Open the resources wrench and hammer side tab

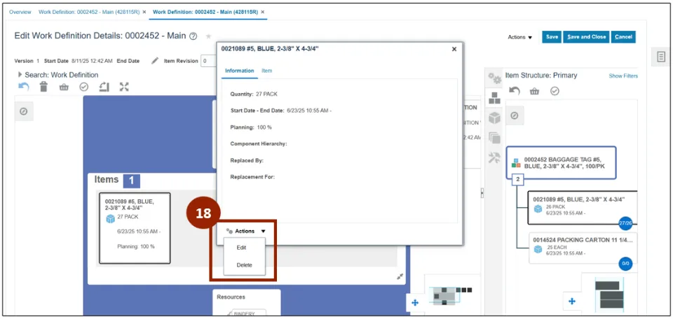(x=494, y=157)
